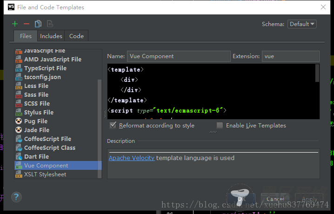
Task: Select Pug File template
Action: (58, 121)
